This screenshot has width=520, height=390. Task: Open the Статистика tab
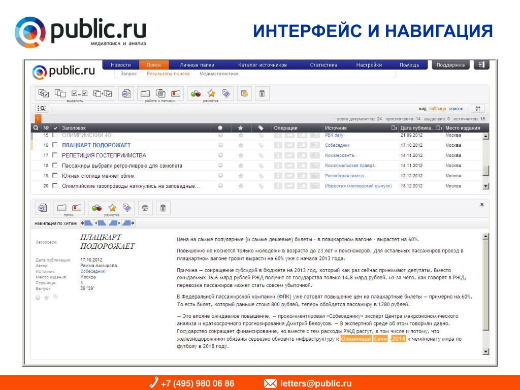click(323, 65)
